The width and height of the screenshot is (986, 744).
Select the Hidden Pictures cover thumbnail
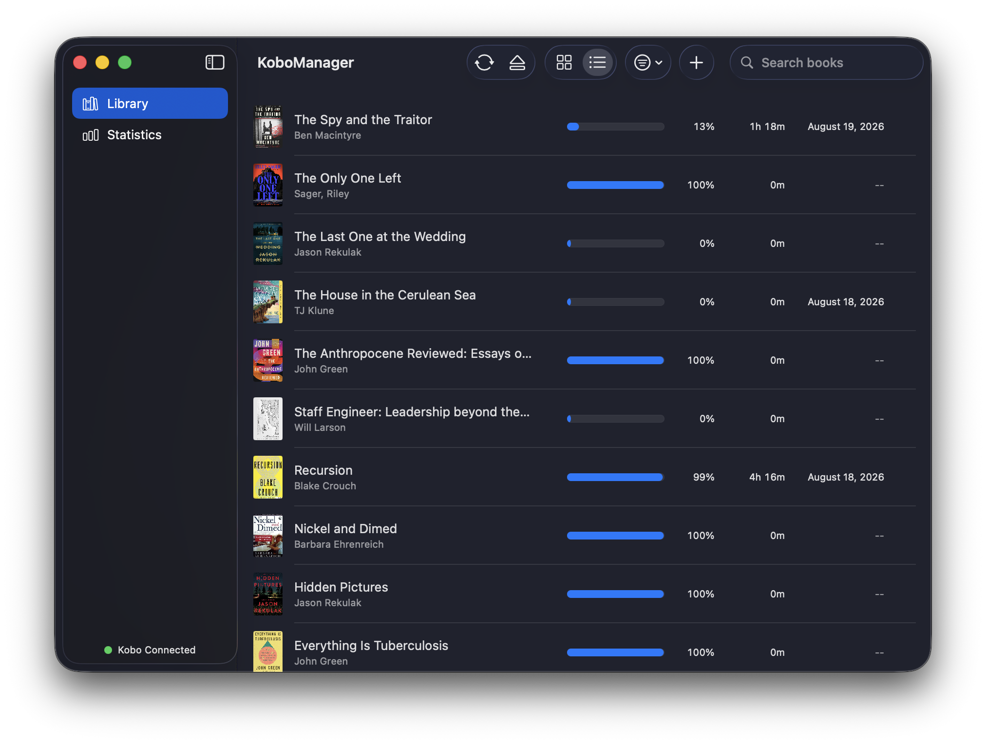coord(268,594)
